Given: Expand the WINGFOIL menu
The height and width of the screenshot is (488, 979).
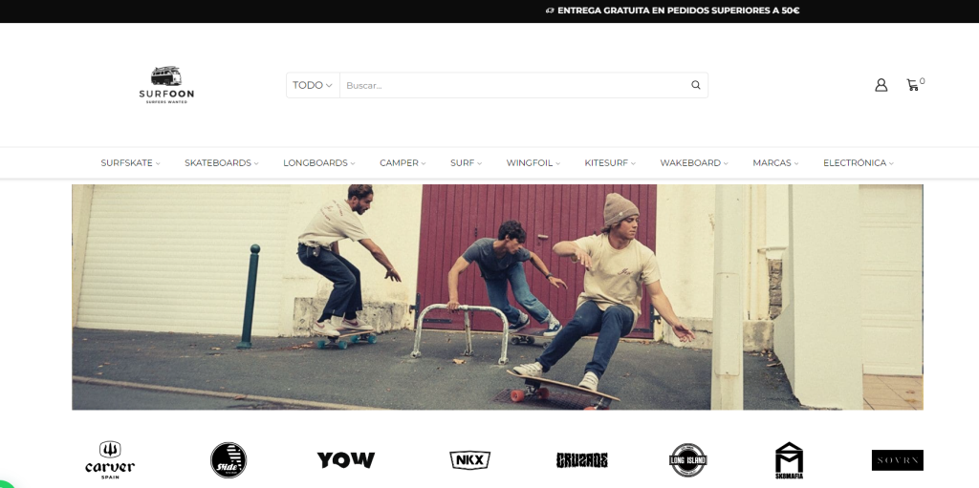Looking at the screenshot, I should (x=533, y=163).
